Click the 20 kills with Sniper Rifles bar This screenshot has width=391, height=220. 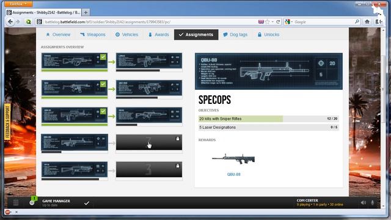pos(269,119)
